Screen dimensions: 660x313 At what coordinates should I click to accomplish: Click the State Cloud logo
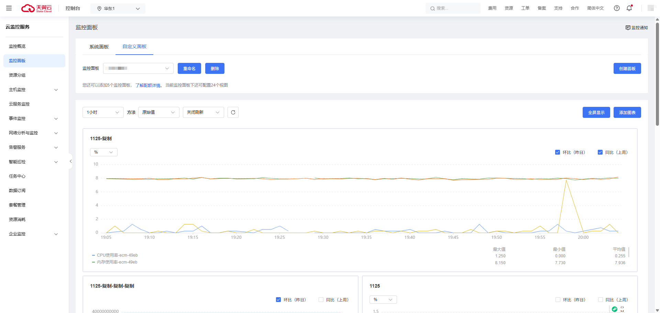tap(37, 8)
